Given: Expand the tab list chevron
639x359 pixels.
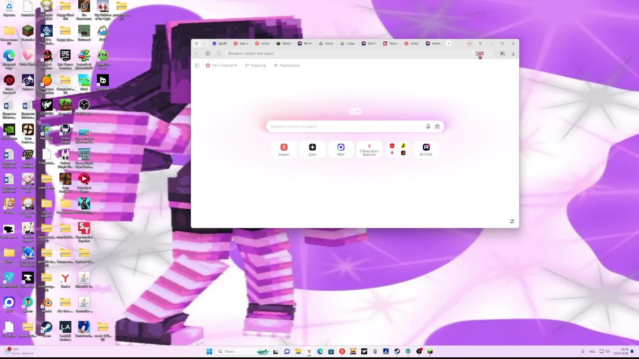Looking at the screenshot, I should [x=204, y=44].
